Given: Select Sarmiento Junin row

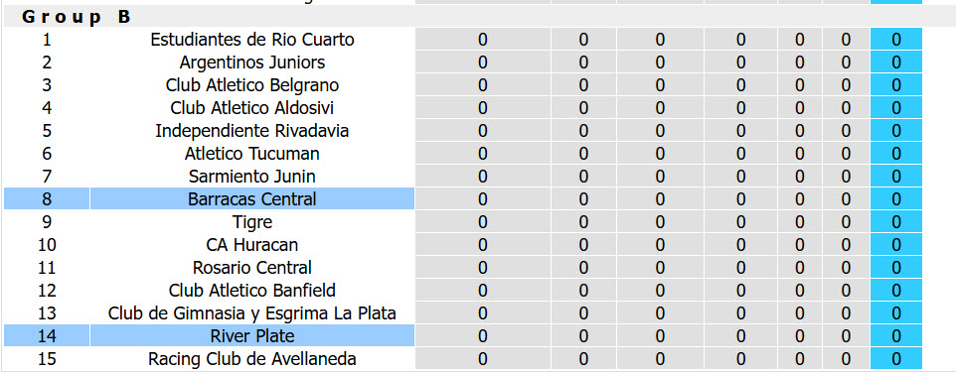Looking at the screenshot, I should click(251, 177).
